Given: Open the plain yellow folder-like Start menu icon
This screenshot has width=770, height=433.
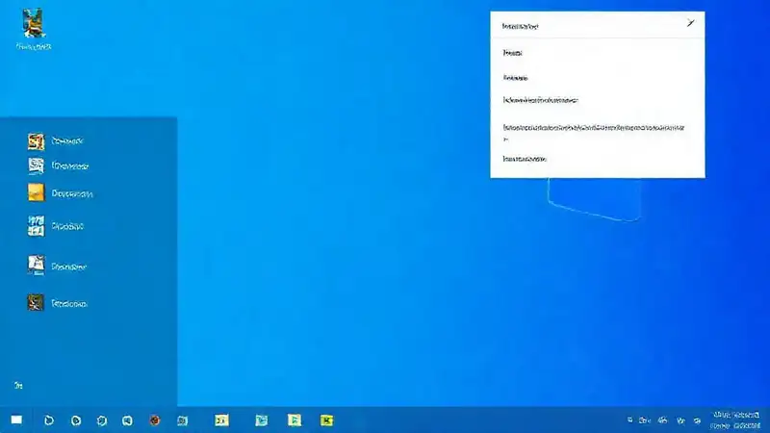Looking at the screenshot, I should point(36,192).
